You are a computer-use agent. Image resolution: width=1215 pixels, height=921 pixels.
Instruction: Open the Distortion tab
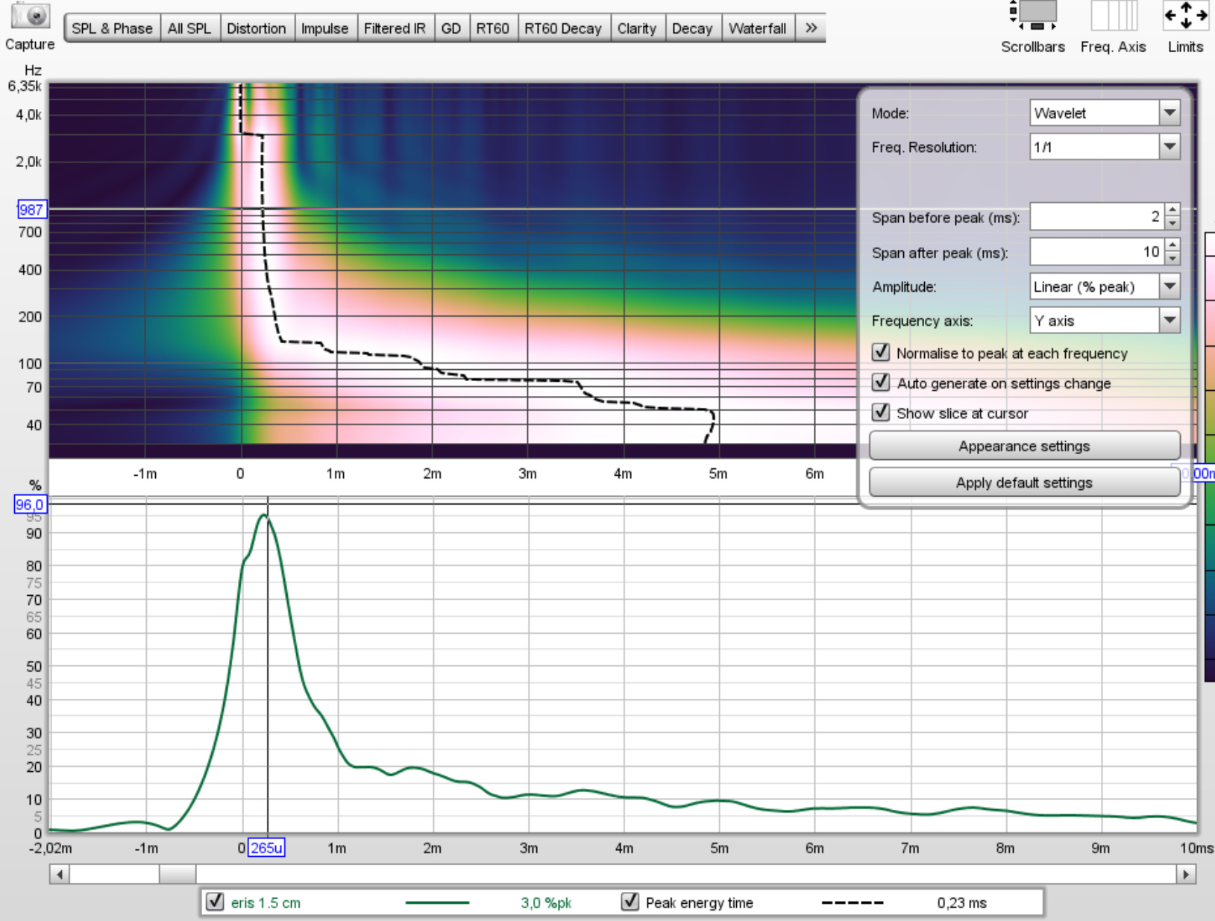257,28
